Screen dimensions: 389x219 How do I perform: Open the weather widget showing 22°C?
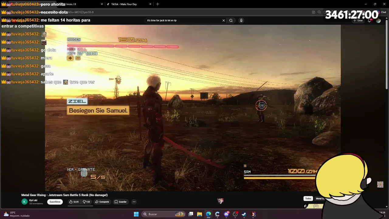point(17,214)
